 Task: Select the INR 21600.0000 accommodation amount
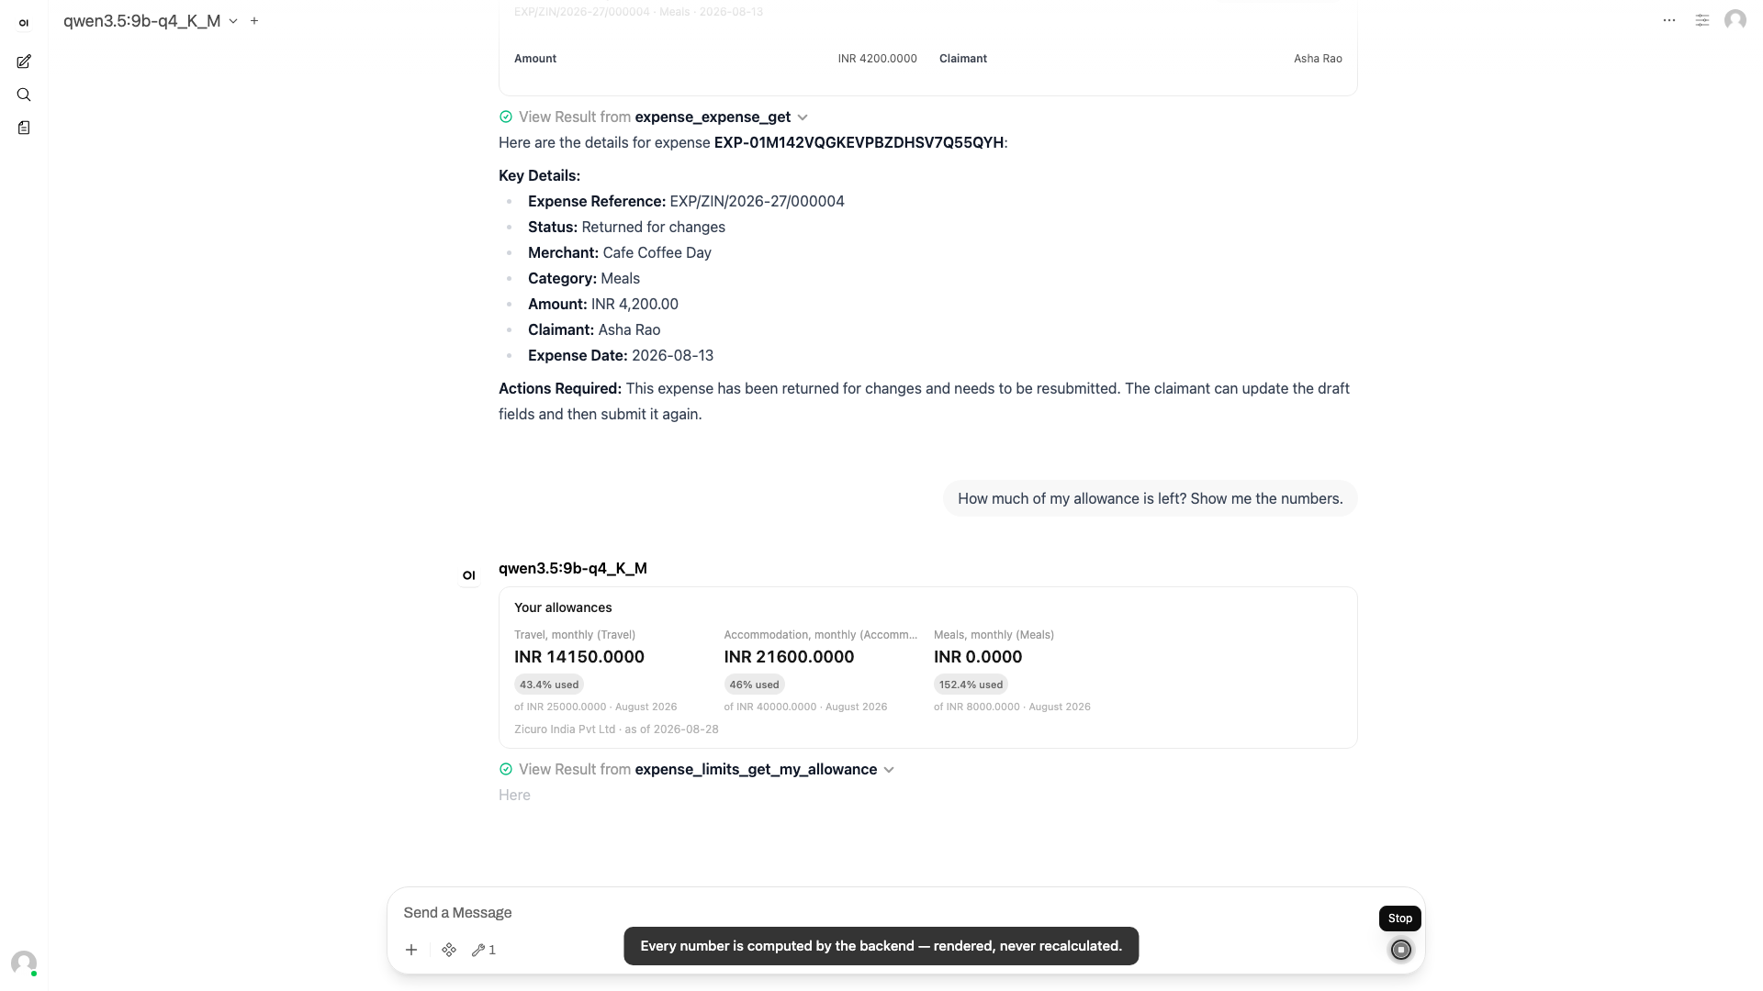(x=789, y=657)
